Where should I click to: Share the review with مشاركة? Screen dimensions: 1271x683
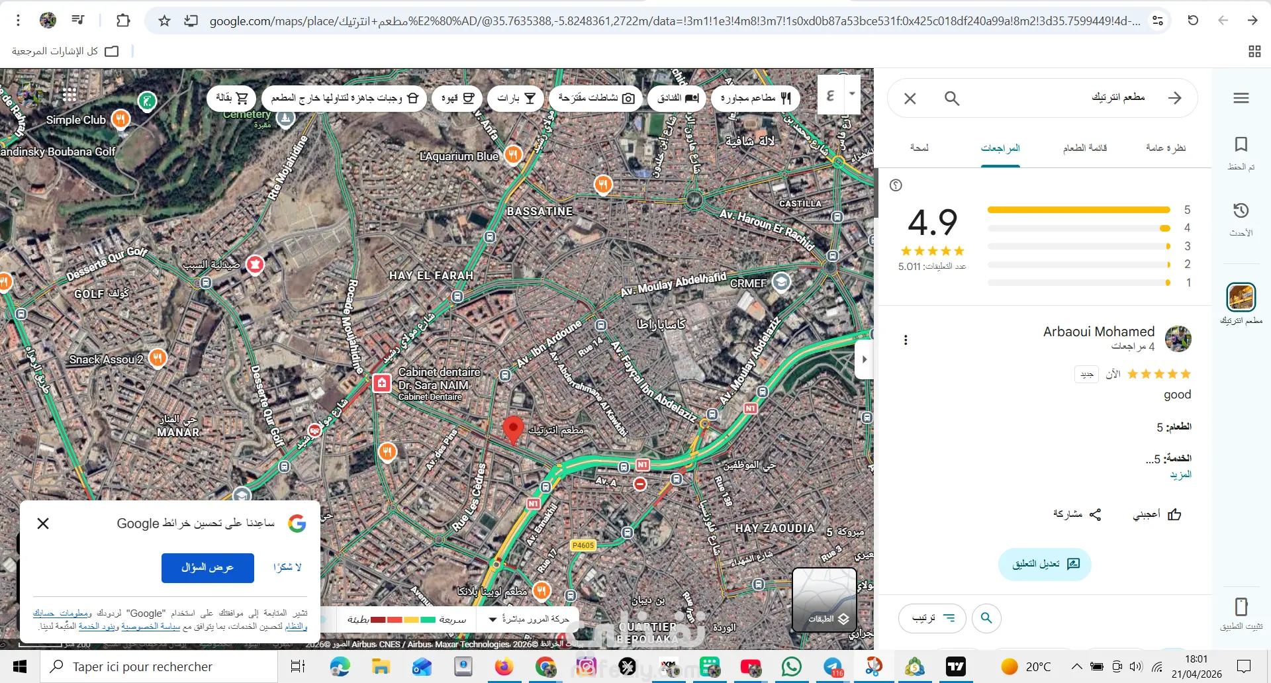point(1077,514)
